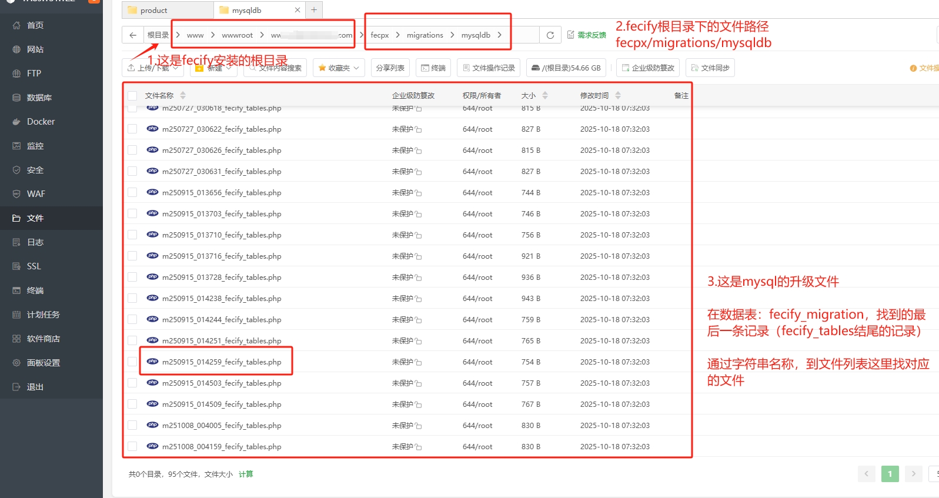Click the migrations breadcrumb path segment
The width and height of the screenshot is (939, 498).
tap(425, 35)
